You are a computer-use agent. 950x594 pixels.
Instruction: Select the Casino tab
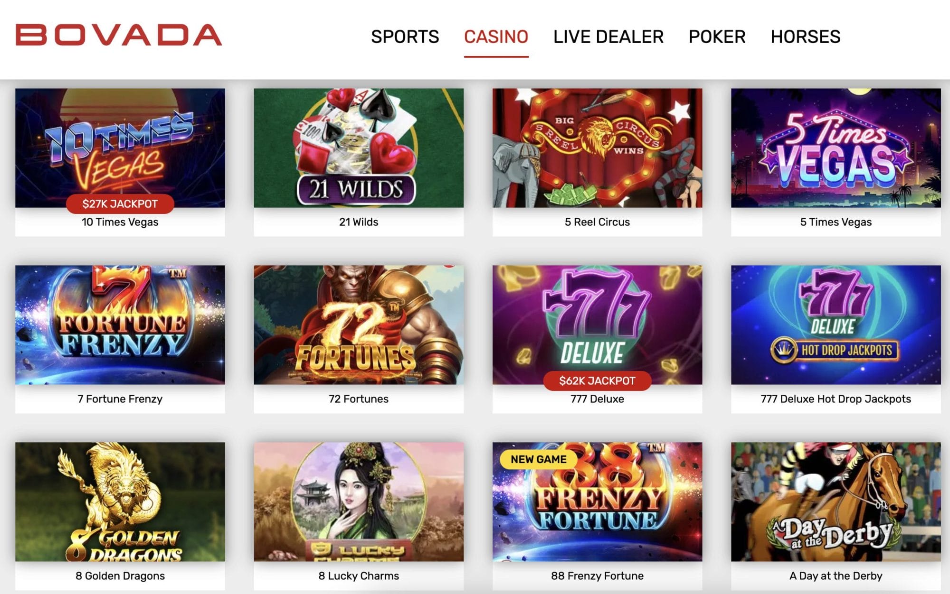pos(496,37)
